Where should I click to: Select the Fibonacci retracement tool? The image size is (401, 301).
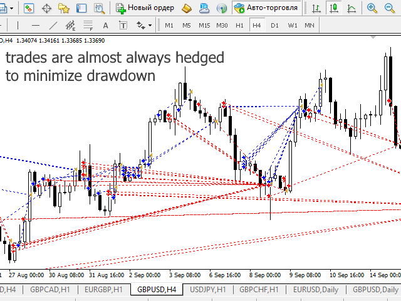click(88, 25)
